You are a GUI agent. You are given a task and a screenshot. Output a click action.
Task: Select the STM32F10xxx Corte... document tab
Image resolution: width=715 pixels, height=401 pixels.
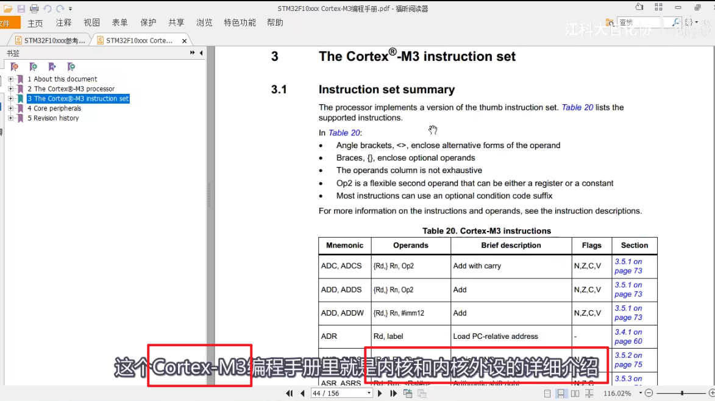pyautogui.click(x=139, y=41)
